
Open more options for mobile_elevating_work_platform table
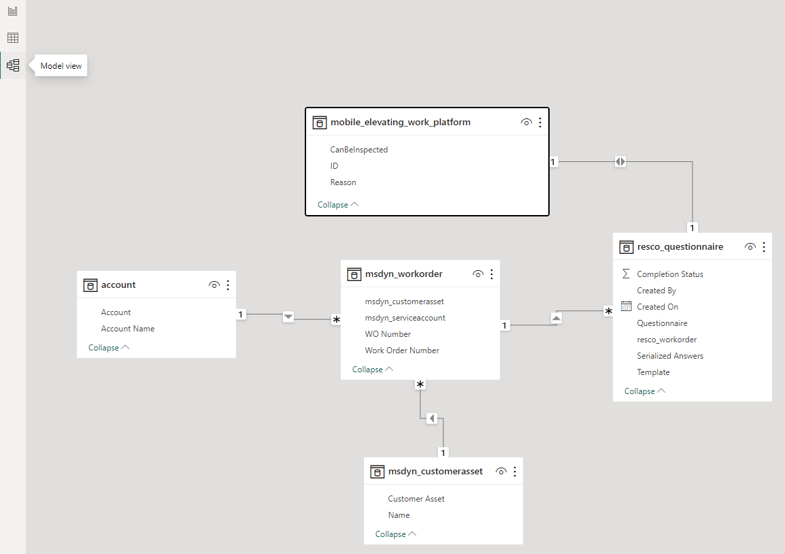[x=540, y=123]
